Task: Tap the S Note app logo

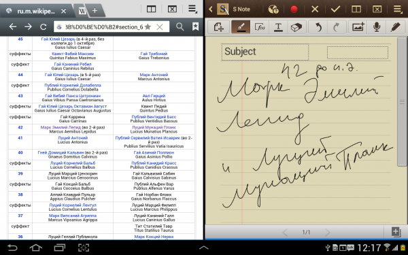Action: (x=223, y=10)
